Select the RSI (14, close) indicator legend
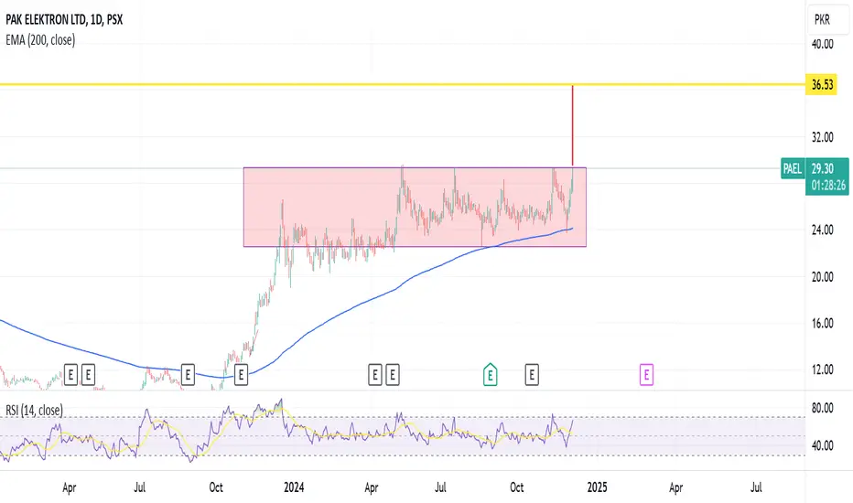The width and height of the screenshot is (853, 503). (34, 410)
